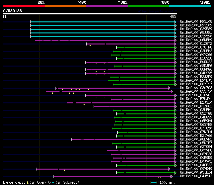Viewport: 214px width, 185px height.
Task: Click the purple ~60% identity legend segment
Action: pos(107,6)
